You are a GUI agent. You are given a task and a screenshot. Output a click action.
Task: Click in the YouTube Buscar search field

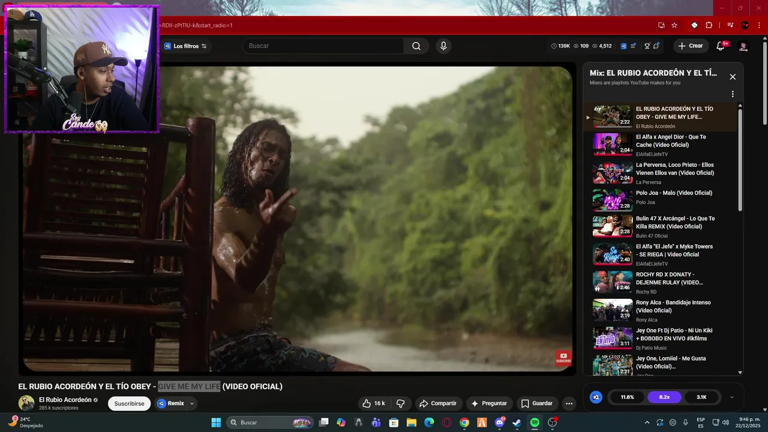[x=323, y=46]
